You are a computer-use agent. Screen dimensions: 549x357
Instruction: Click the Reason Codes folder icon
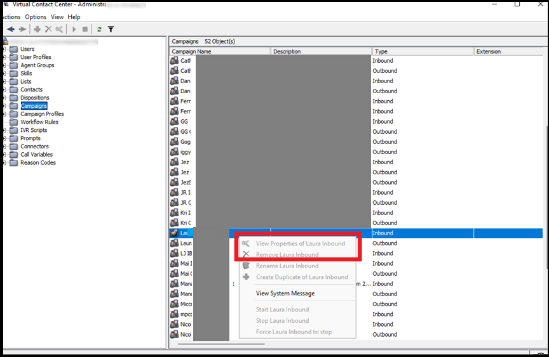(13, 163)
